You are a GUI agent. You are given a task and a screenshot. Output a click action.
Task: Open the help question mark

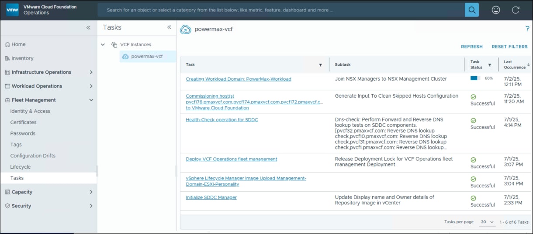pyautogui.click(x=527, y=29)
